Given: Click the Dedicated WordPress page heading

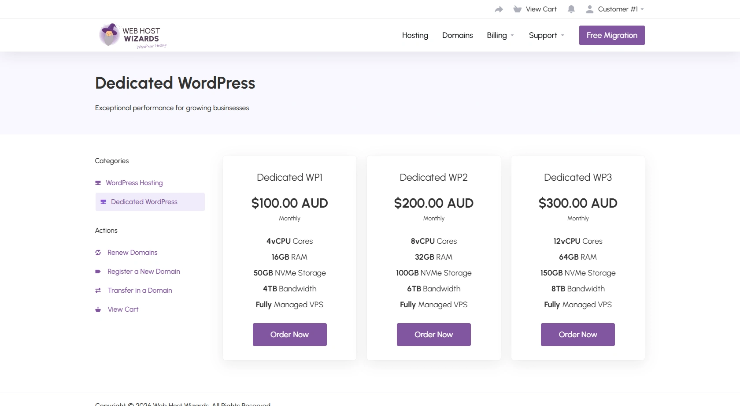Looking at the screenshot, I should [175, 83].
